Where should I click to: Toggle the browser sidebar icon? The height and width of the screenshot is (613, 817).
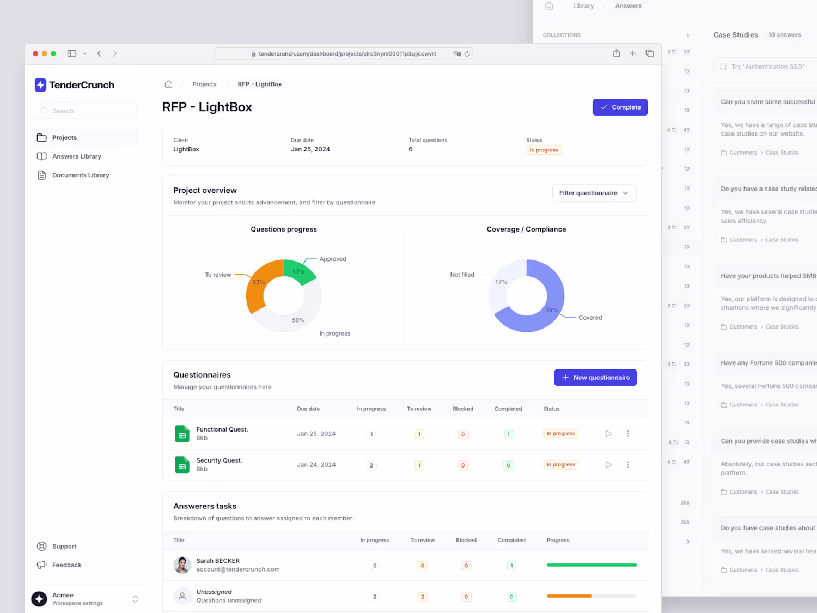point(72,53)
